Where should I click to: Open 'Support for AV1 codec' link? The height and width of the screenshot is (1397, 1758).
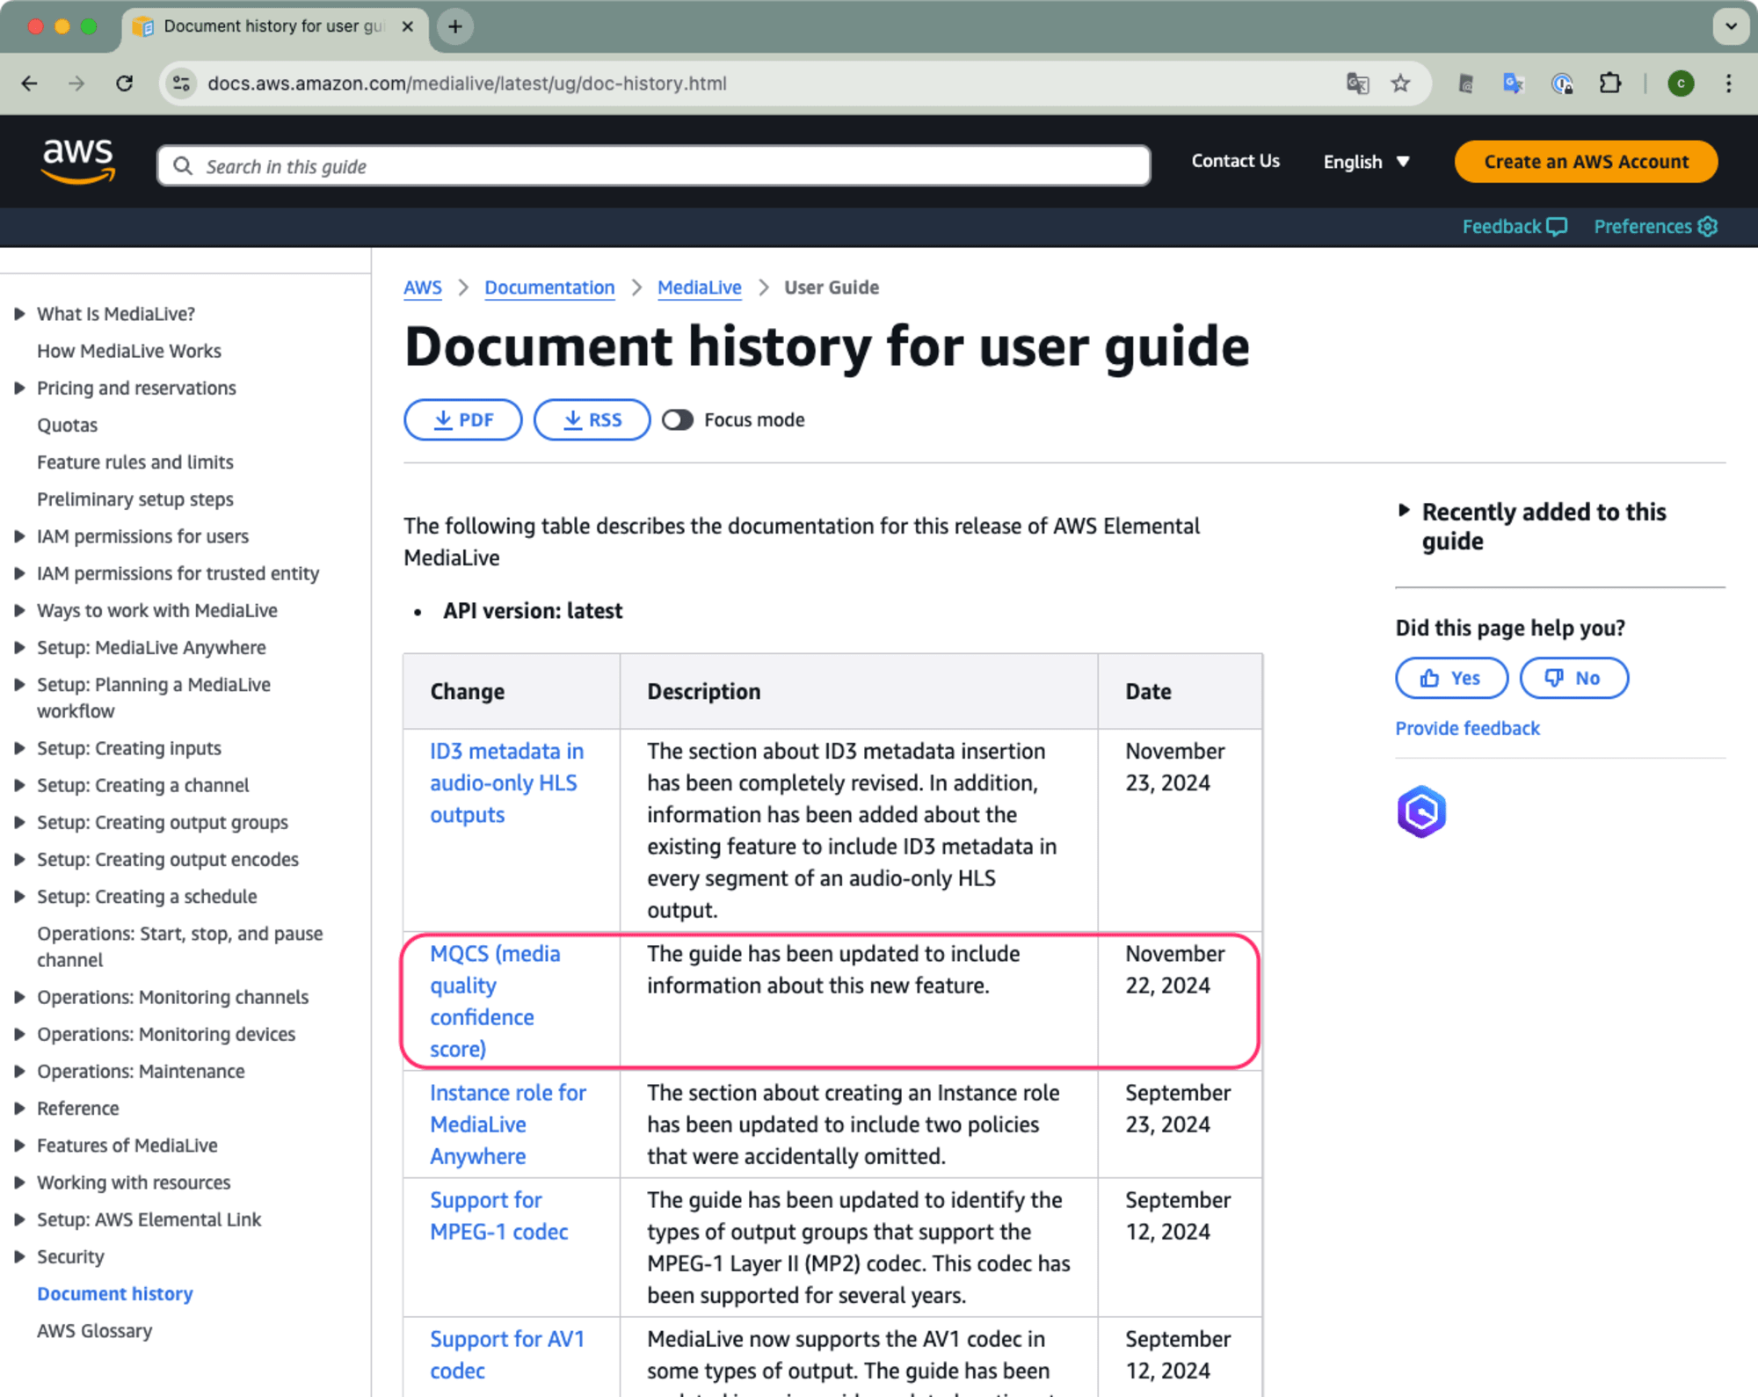[507, 1355]
